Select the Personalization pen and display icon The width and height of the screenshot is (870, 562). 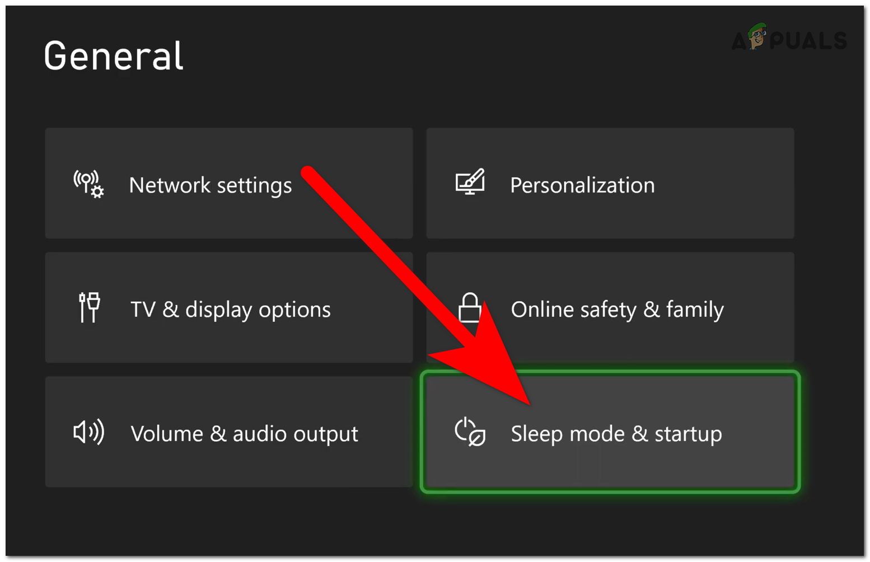pyautogui.click(x=470, y=183)
